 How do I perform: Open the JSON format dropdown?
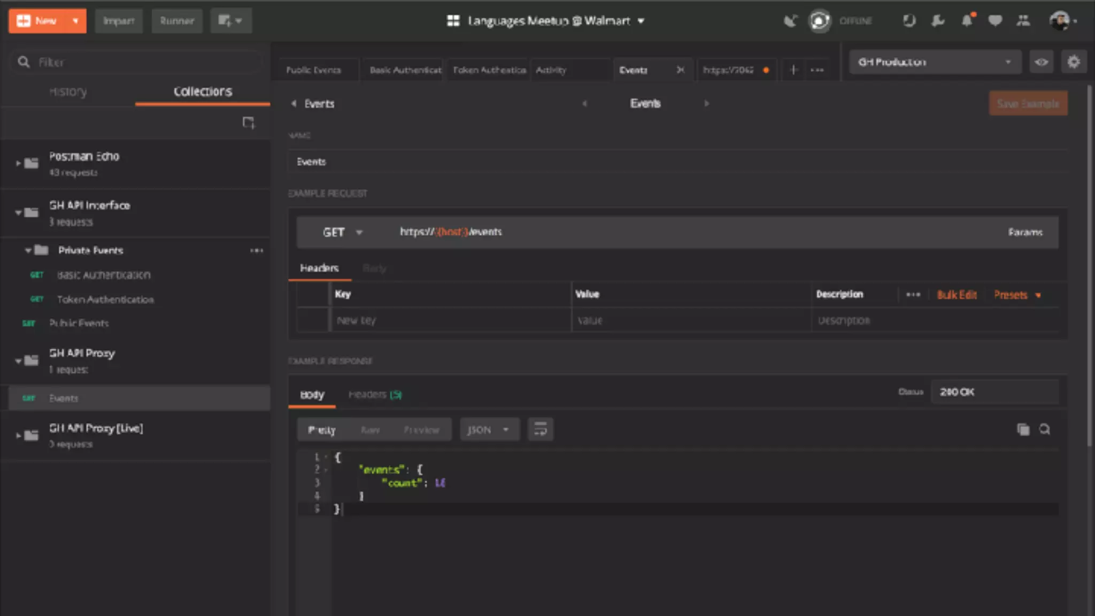pyautogui.click(x=489, y=429)
